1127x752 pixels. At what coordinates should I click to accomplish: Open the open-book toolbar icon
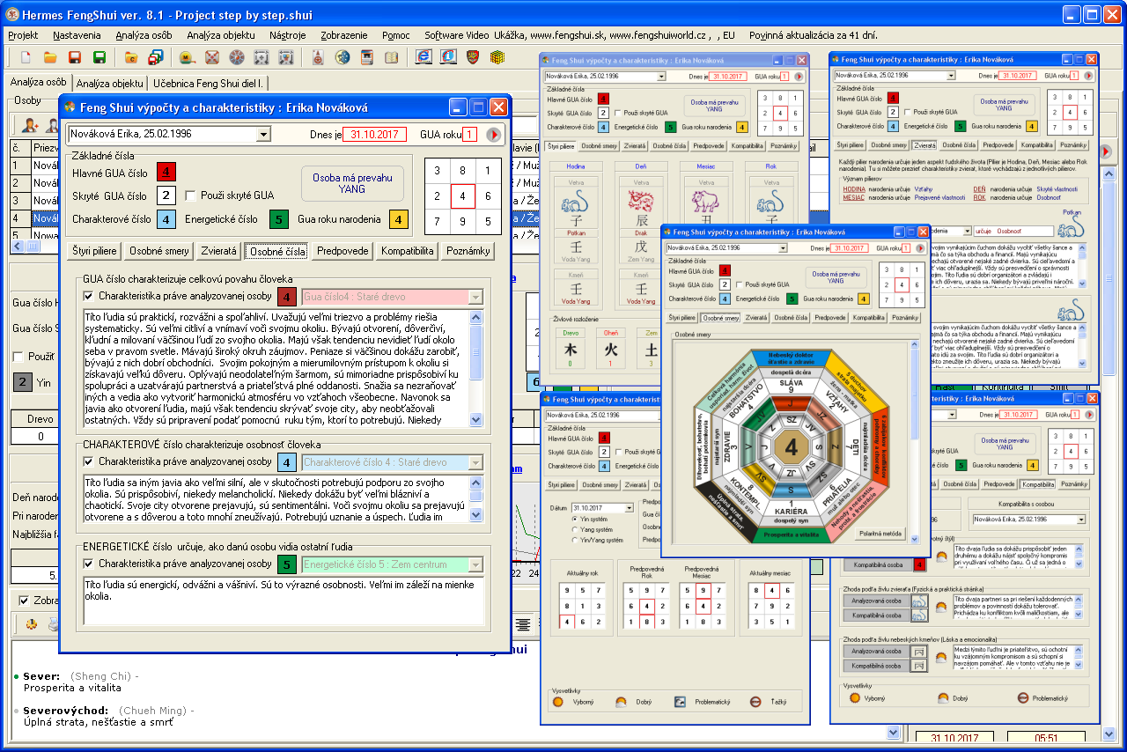[x=392, y=57]
